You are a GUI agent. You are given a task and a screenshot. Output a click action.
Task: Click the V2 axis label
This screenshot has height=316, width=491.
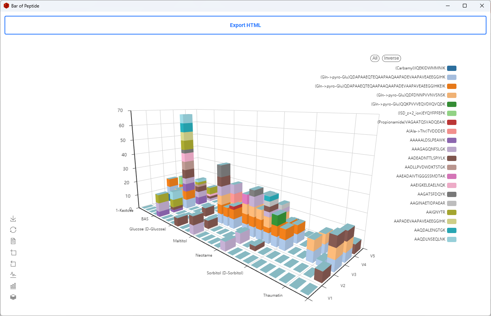pyautogui.click(x=343, y=286)
